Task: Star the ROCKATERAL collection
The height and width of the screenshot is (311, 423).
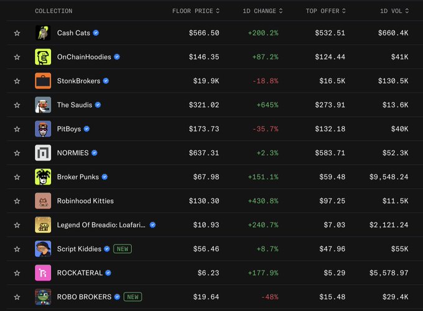Action: (17, 273)
